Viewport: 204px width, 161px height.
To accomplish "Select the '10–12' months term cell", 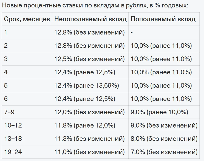I will point(27,125).
